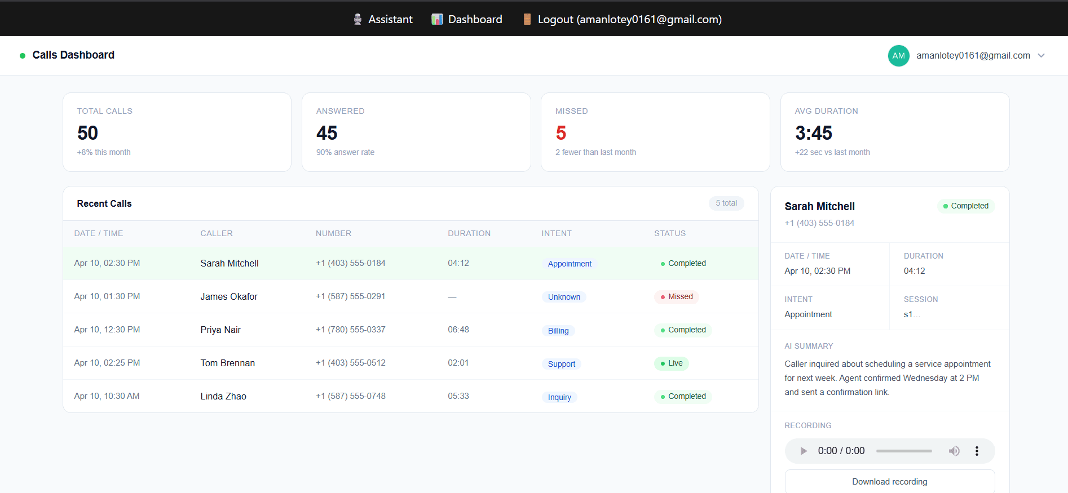Click Download recording button
Viewport: 1068px width, 493px height.
pos(890,482)
